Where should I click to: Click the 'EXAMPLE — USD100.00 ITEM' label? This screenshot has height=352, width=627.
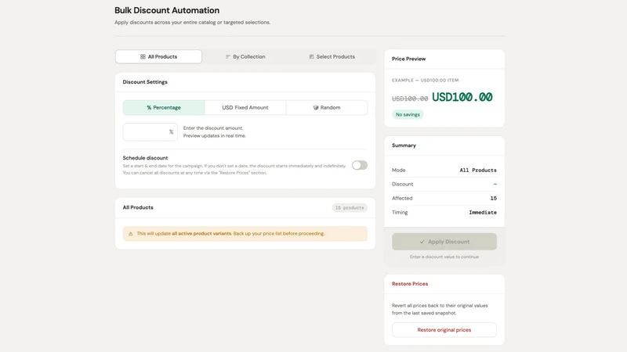click(x=425, y=81)
